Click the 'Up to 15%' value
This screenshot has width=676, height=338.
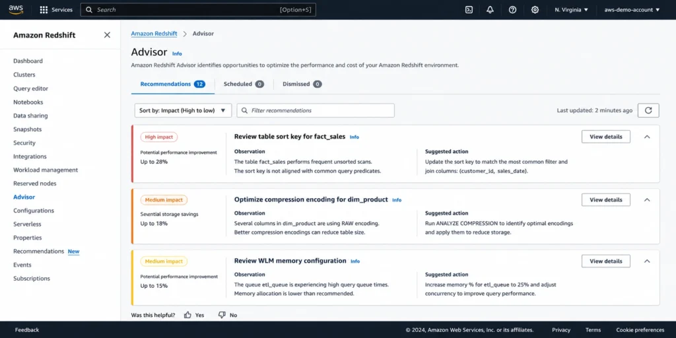point(154,286)
